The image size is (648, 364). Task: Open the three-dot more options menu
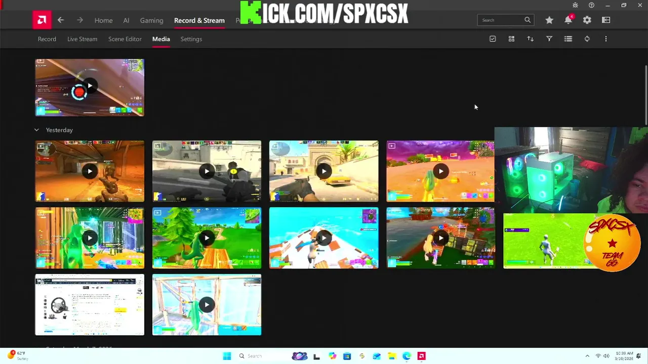click(606, 39)
